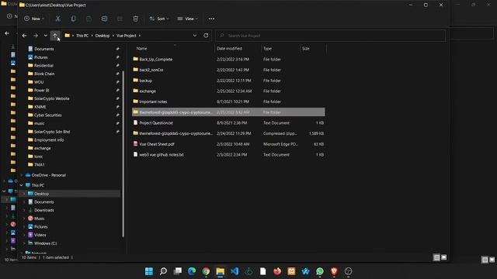This screenshot has width=497, height=279.
Task: Open Cyber Securities folder in sidebar
Action: coord(48,115)
